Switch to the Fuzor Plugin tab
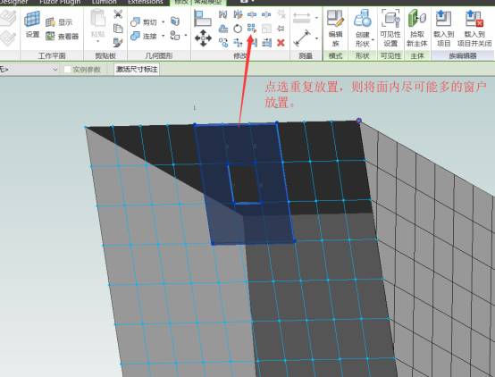Image resolution: width=495 pixels, height=377 pixels. 60,2
